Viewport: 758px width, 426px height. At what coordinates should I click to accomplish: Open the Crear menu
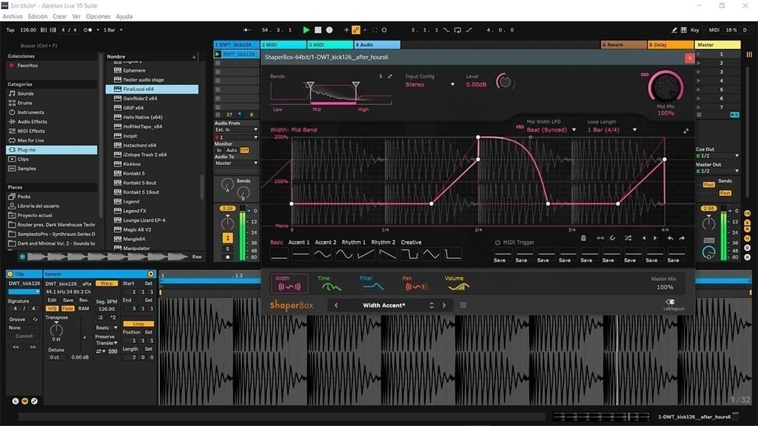[59, 16]
